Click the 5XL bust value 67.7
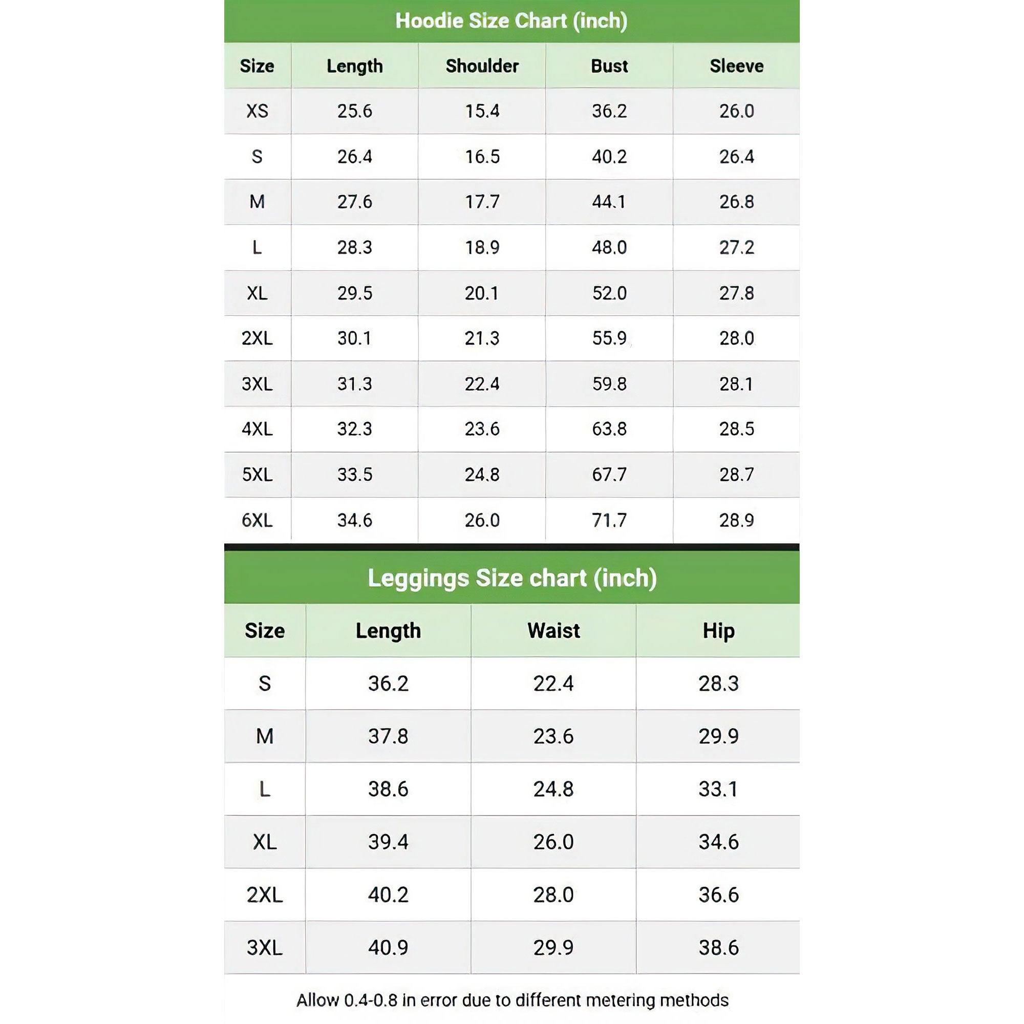The height and width of the screenshot is (1024, 1024). tap(609, 475)
